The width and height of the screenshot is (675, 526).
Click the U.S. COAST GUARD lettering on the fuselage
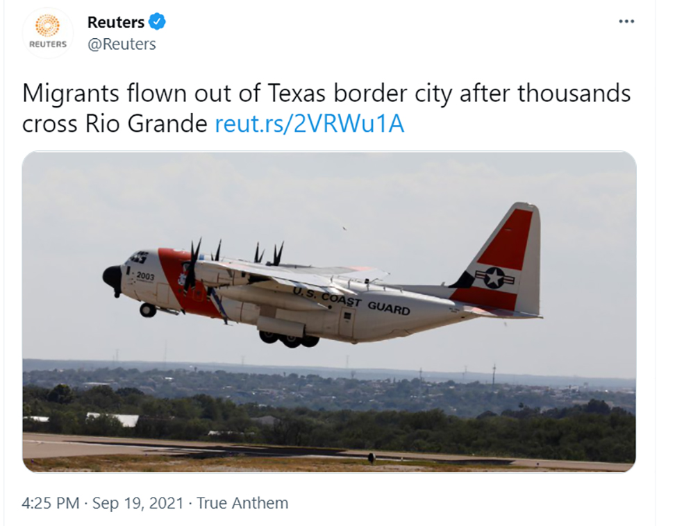(351, 300)
